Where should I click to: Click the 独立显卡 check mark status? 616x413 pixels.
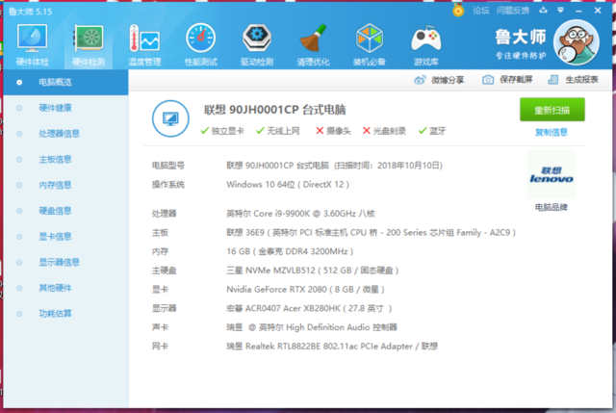coord(222,131)
